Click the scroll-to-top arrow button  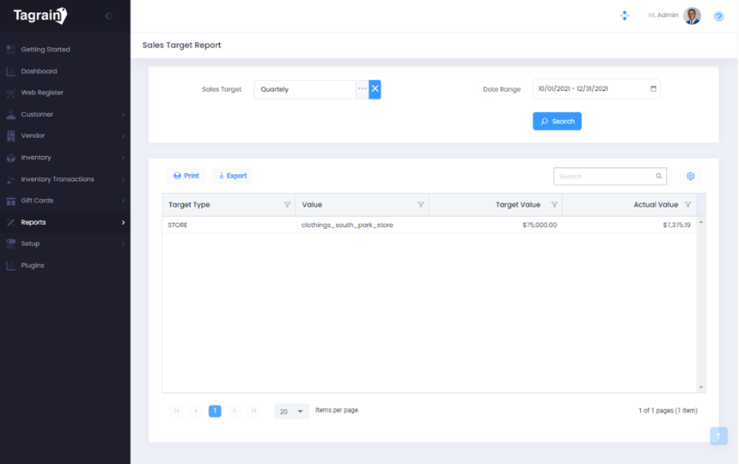click(719, 436)
